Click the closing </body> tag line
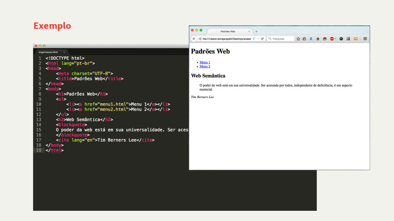 (55, 145)
